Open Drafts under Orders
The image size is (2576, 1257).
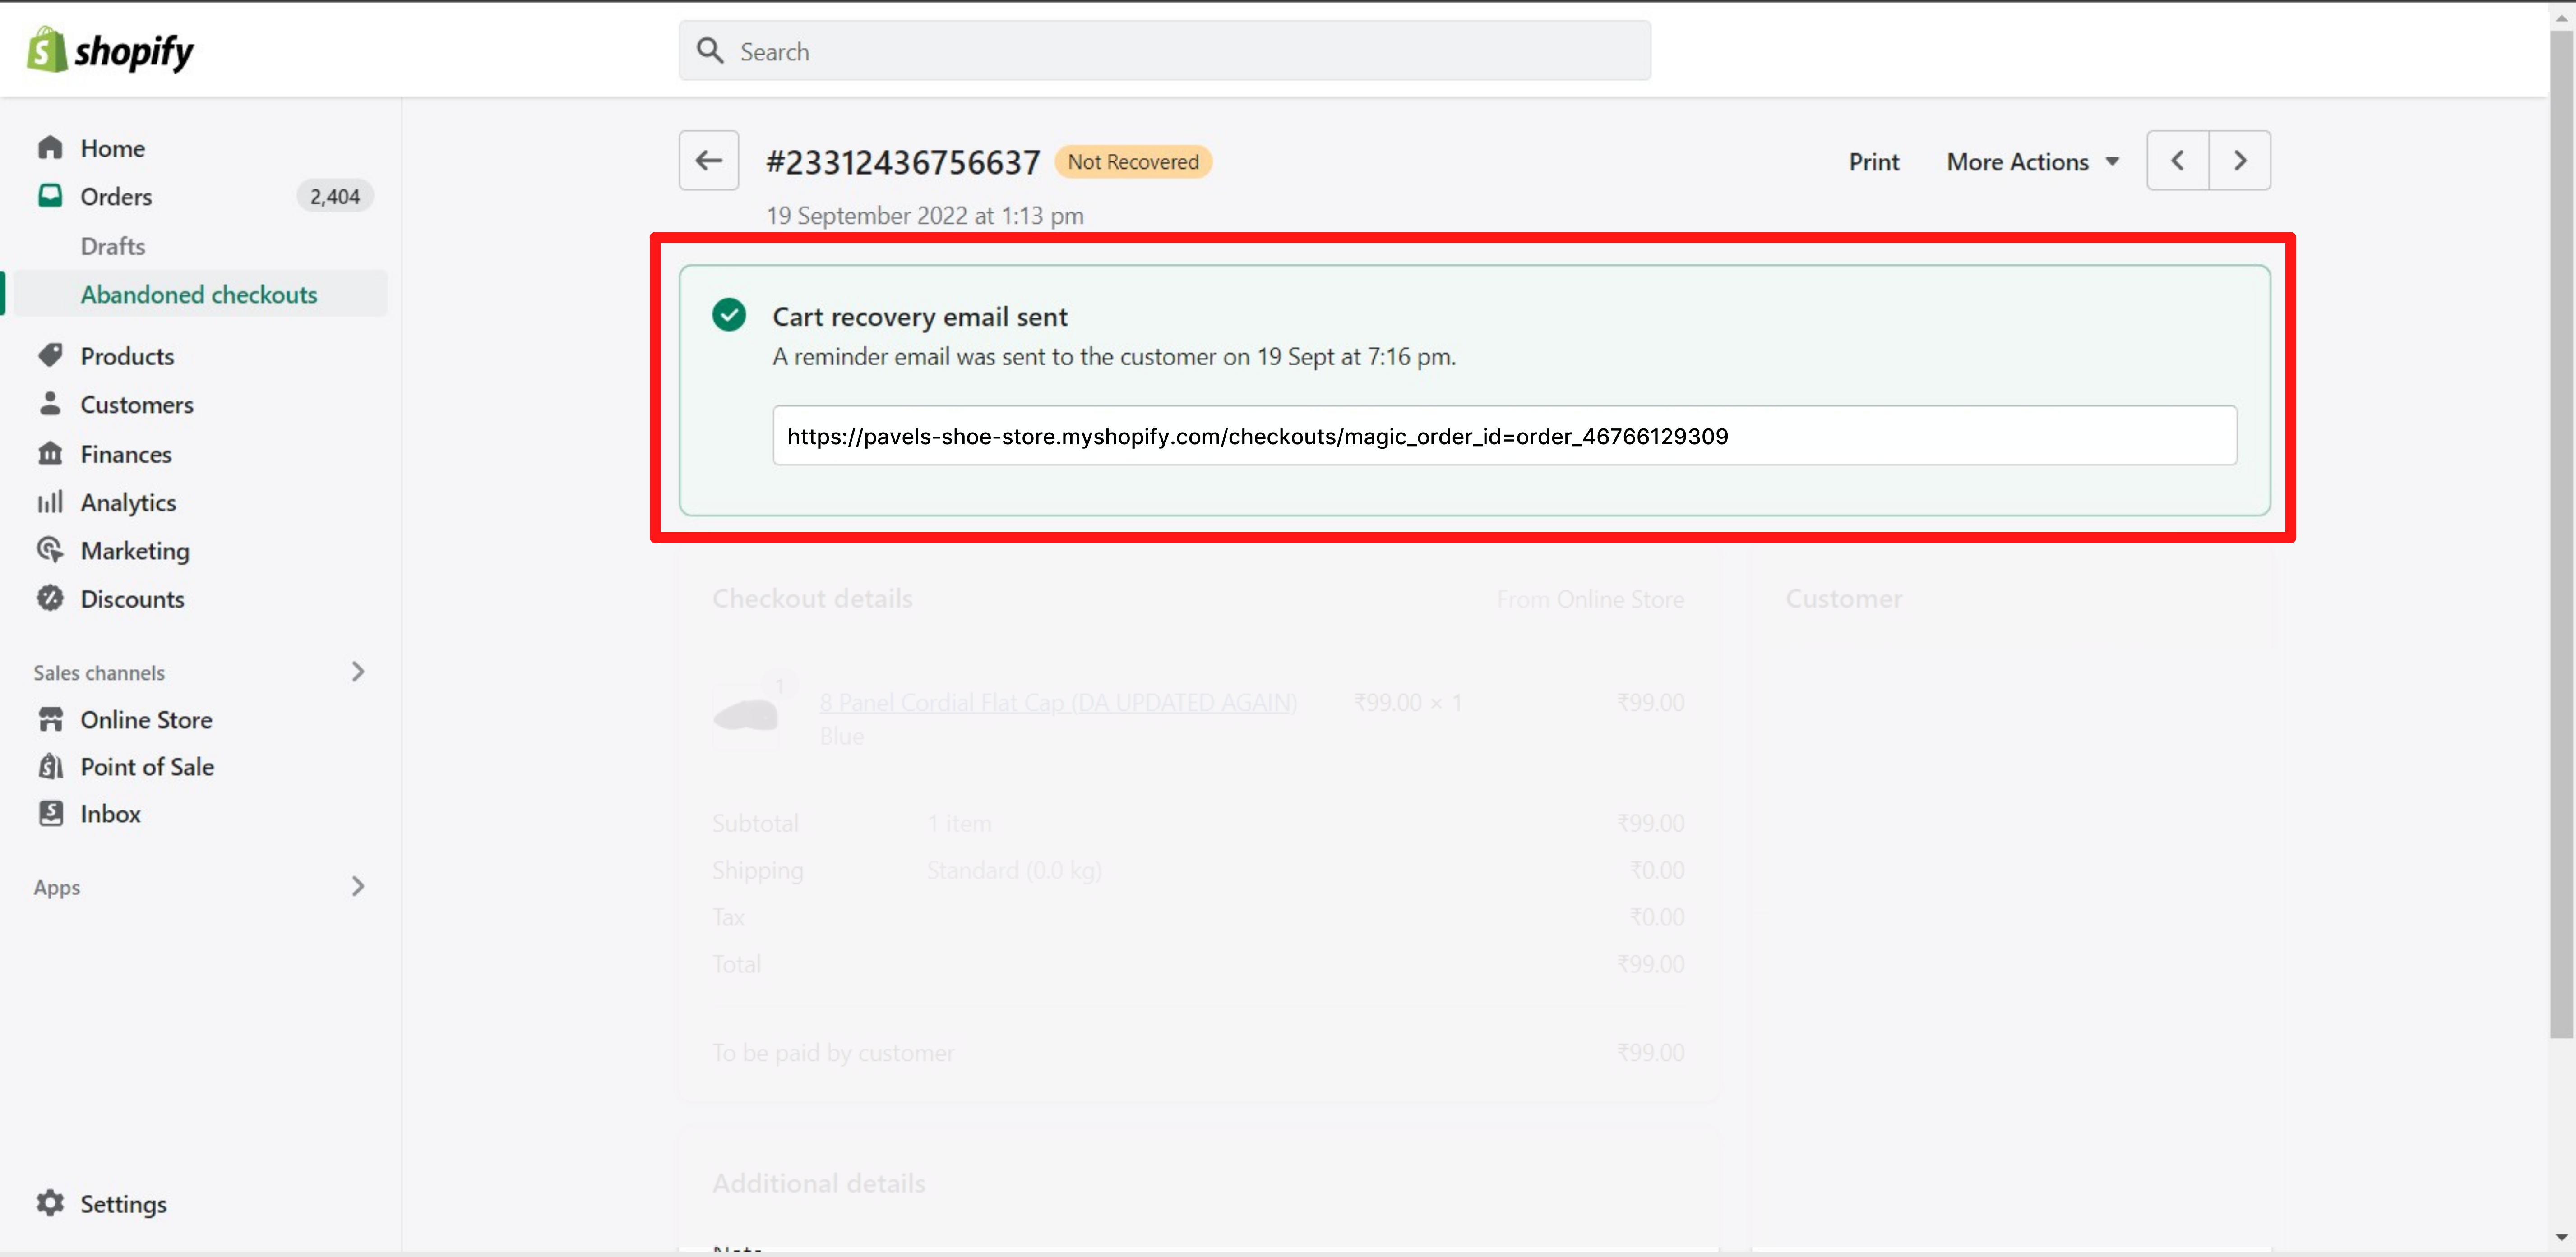point(113,246)
